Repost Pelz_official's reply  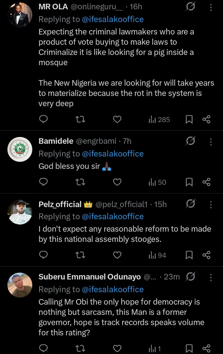[x=80, y=255]
